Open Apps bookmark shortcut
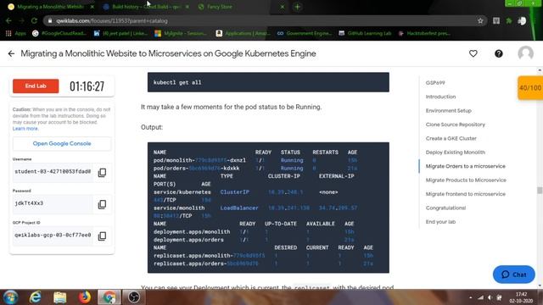The image size is (543, 305). (16, 33)
